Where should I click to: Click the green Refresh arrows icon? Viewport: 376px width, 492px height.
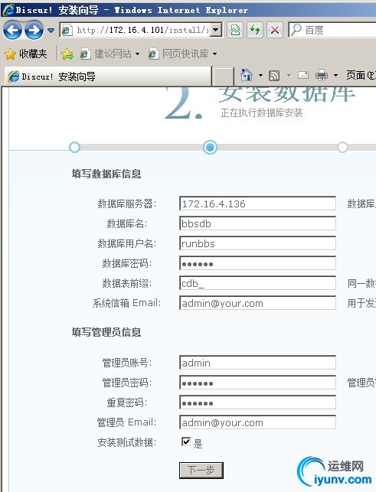click(255, 31)
